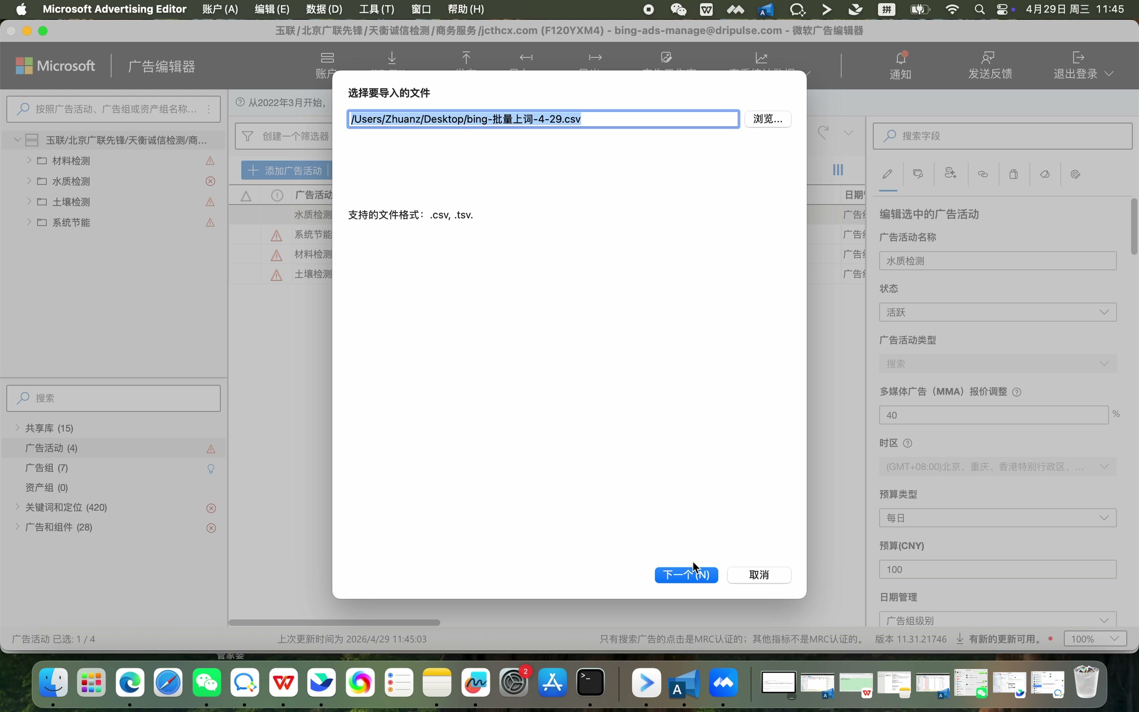Open the 状态 活跃 dropdown
Screen dimensions: 1139x712
[998, 312]
